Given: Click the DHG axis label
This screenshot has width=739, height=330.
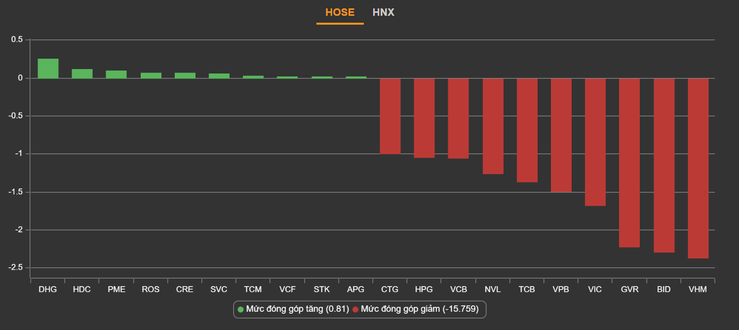Looking at the screenshot, I should (x=48, y=290).
